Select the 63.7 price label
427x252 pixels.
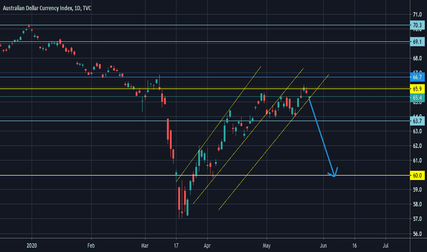[417, 121]
